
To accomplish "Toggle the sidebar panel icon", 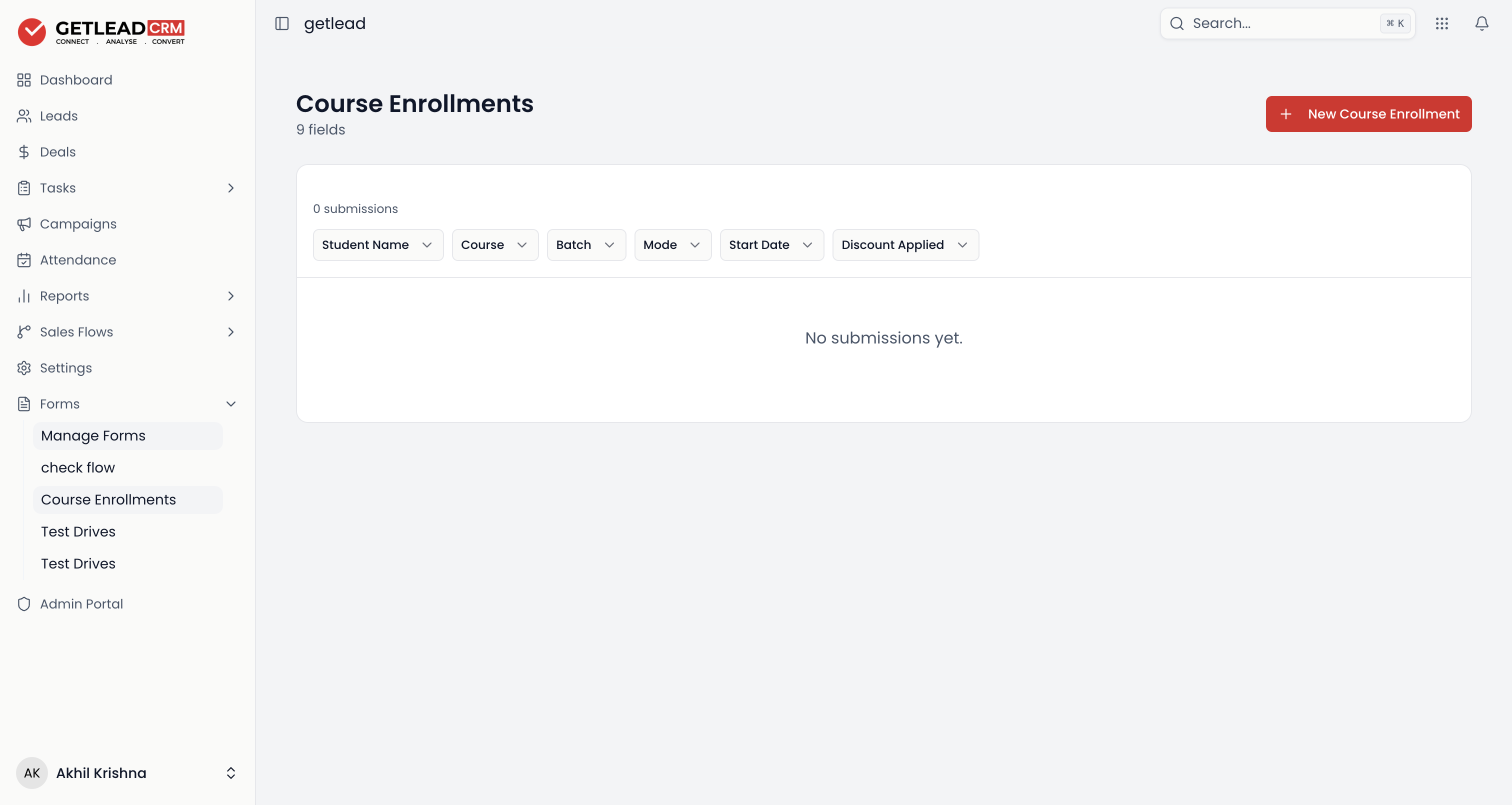I will [281, 23].
